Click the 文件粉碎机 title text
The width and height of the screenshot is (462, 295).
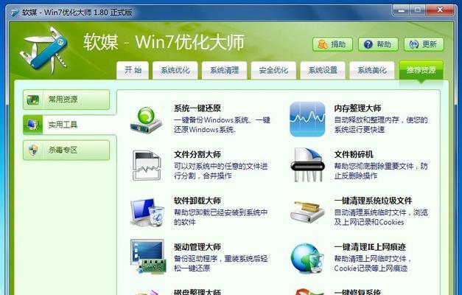[354, 154]
